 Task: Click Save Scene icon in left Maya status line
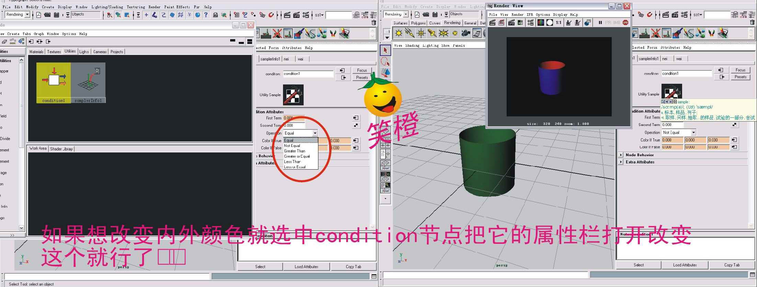point(56,15)
